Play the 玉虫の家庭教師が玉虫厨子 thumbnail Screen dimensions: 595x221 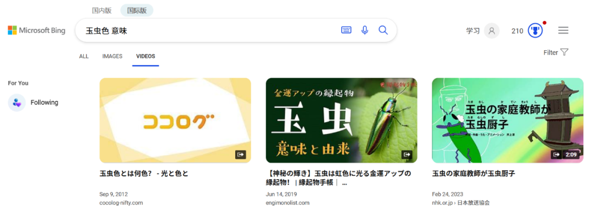pos(508,120)
